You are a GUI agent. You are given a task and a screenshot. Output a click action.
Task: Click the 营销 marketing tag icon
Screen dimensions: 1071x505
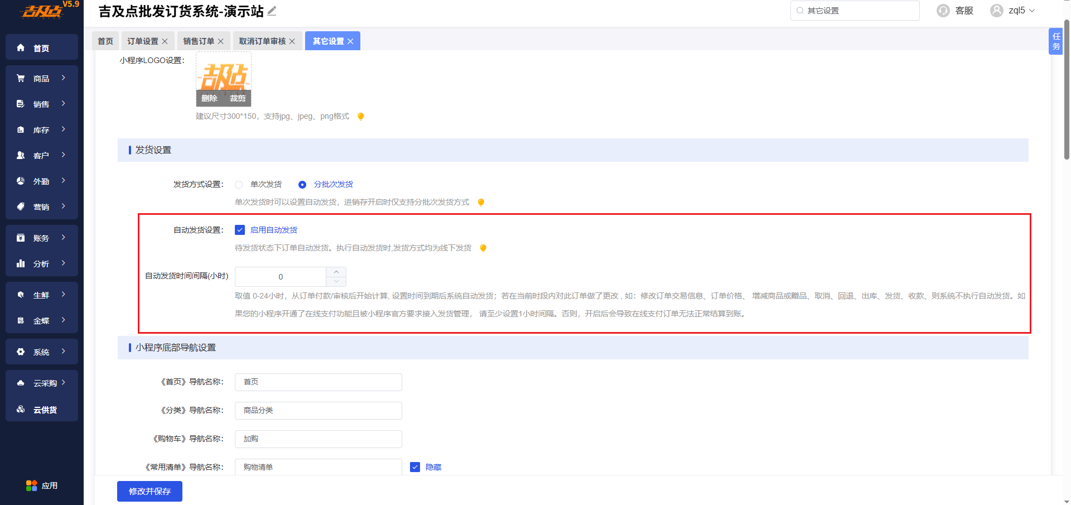21,206
